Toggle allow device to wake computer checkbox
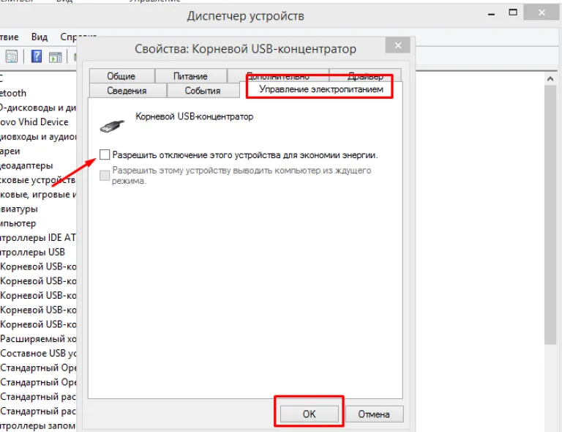The height and width of the screenshot is (432, 562). point(105,175)
